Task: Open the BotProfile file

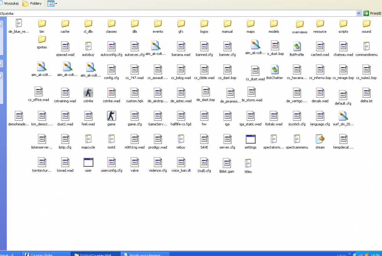Action: tap(297, 47)
